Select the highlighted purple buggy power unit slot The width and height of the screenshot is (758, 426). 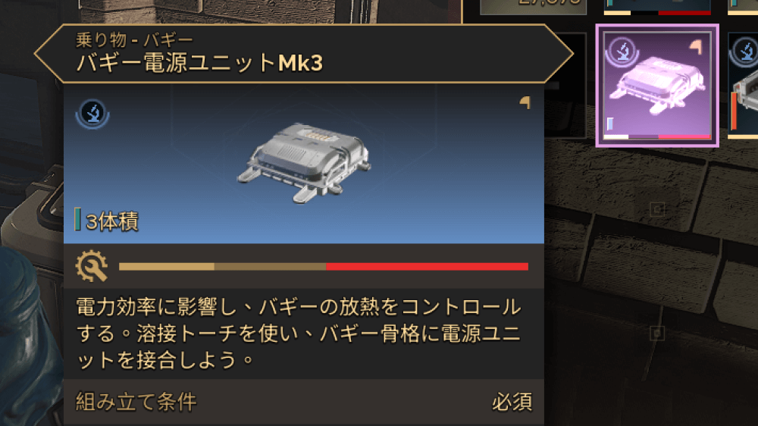pos(657,86)
